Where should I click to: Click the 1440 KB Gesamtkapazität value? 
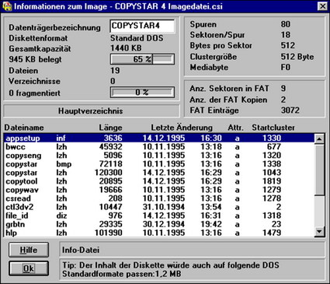[x=126, y=48]
